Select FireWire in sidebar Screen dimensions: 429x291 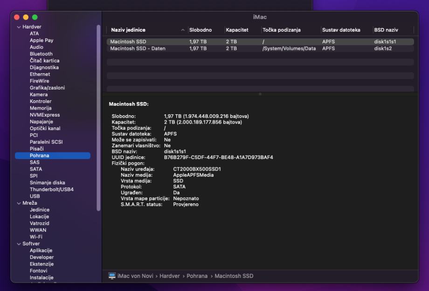[39, 81]
